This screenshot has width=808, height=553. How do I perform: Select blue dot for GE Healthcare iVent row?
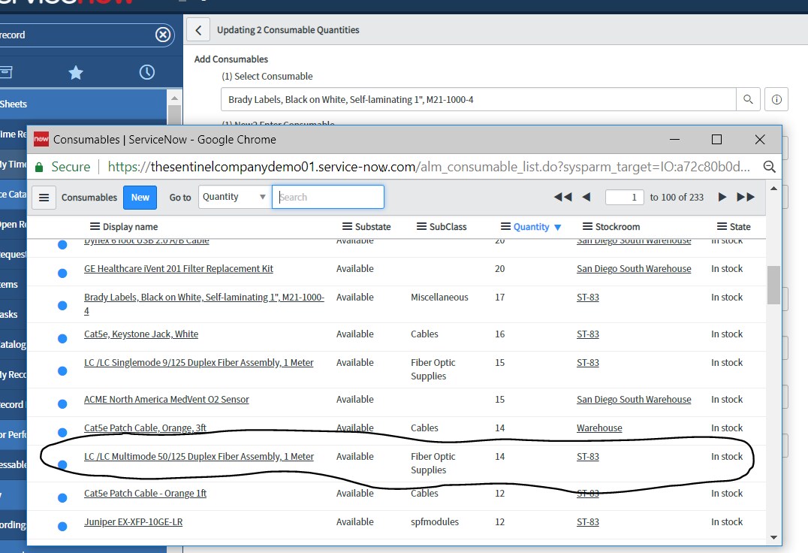tap(62, 273)
